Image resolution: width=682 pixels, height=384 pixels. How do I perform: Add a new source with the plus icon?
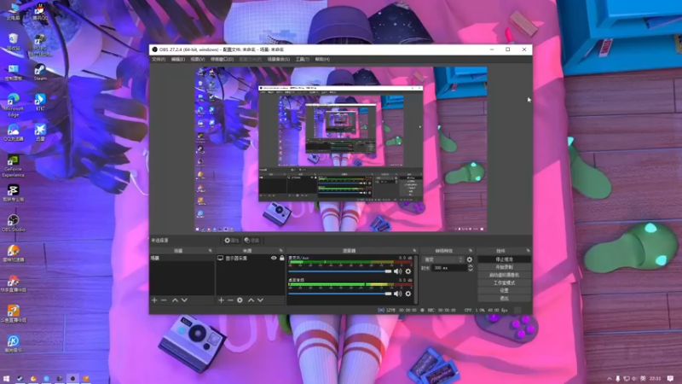[221, 300]
